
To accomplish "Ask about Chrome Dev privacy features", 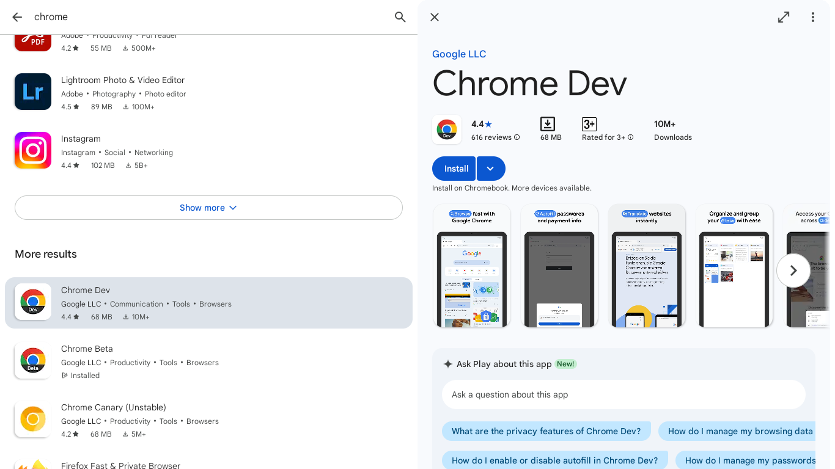I will pos(546,431).
